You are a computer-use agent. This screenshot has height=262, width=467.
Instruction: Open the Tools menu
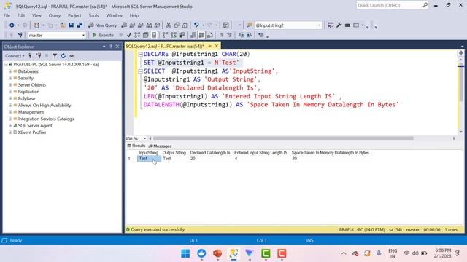tap(93, 15)
